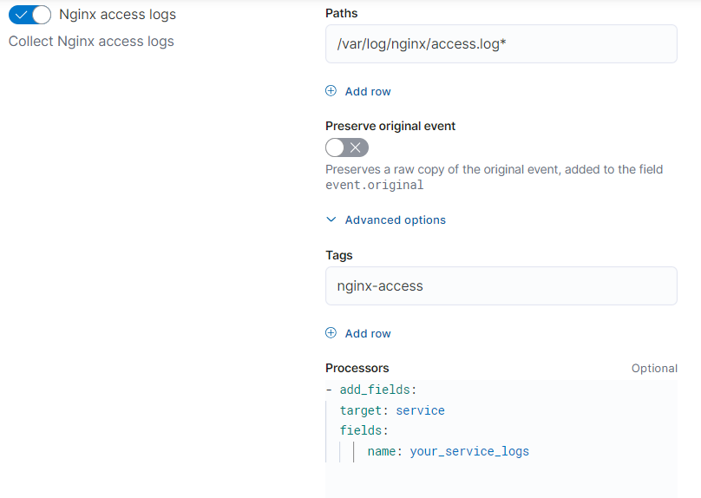Click the event.original code text
The width and height of the screenshot is (701, 498).
[374, 185]
